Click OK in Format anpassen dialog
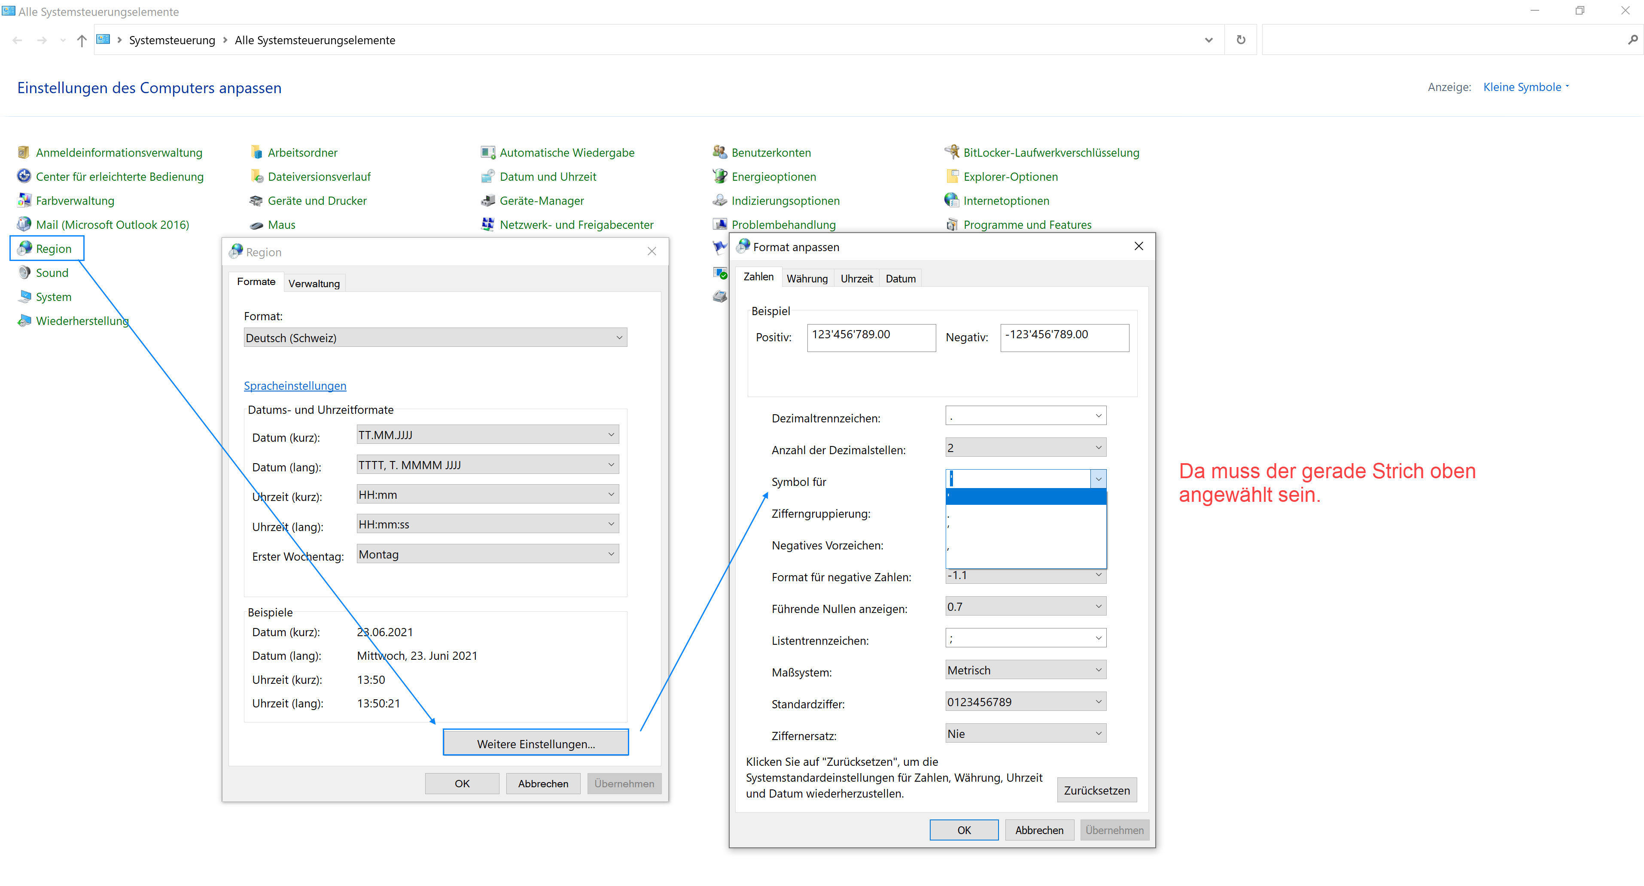 click(x=964, y=831)
